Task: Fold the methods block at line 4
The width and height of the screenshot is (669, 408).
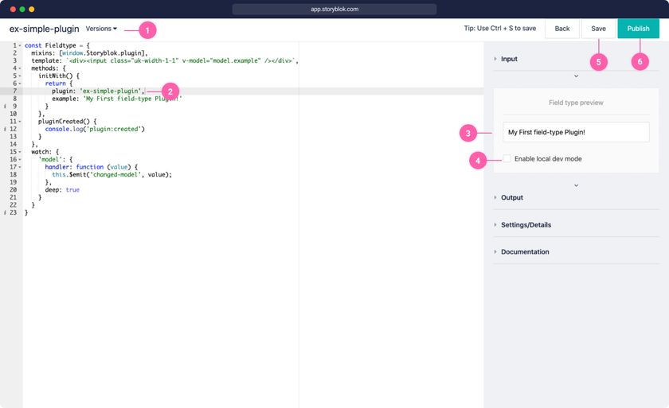Action: click(x=20, y=68)
